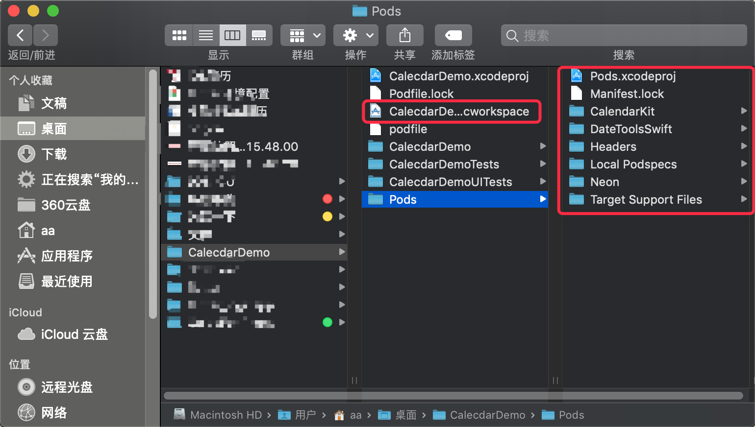Select the Neon folder
Screen dimensions: 755x427
pos(656,182)
